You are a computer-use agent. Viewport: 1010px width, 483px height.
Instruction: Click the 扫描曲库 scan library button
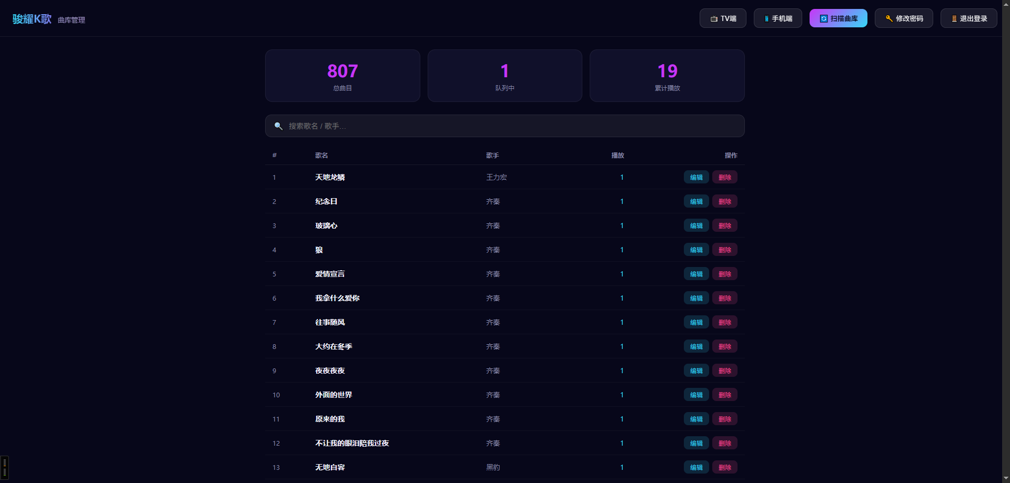tap(838, 18)
